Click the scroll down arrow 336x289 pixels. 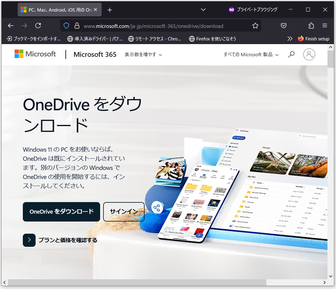331,276
